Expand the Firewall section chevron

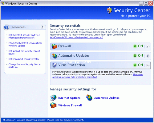tap(148, 47)
